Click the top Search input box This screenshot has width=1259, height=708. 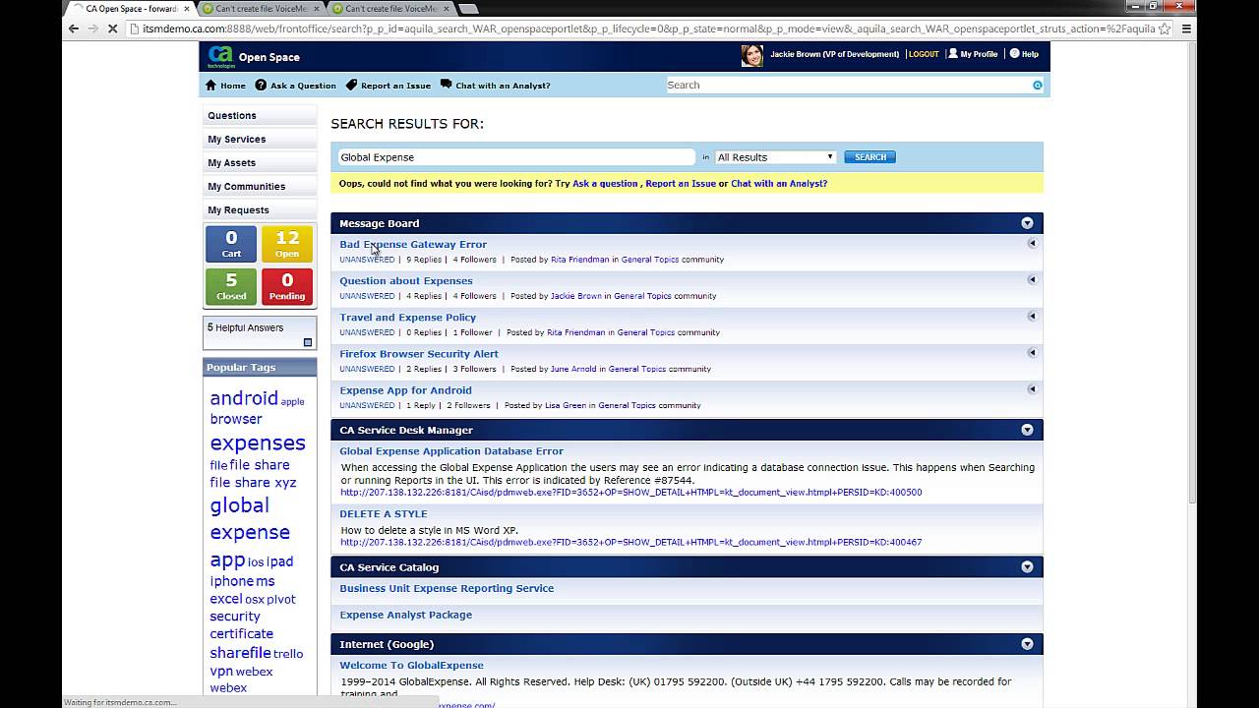(x=848, y=86)
